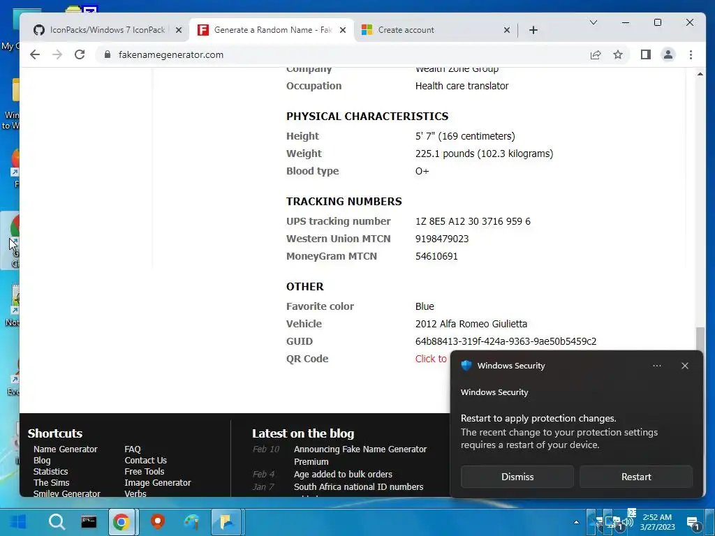Open the Windows Start button
The height and width of the screenshot is (536, 715).
[17, 521]
